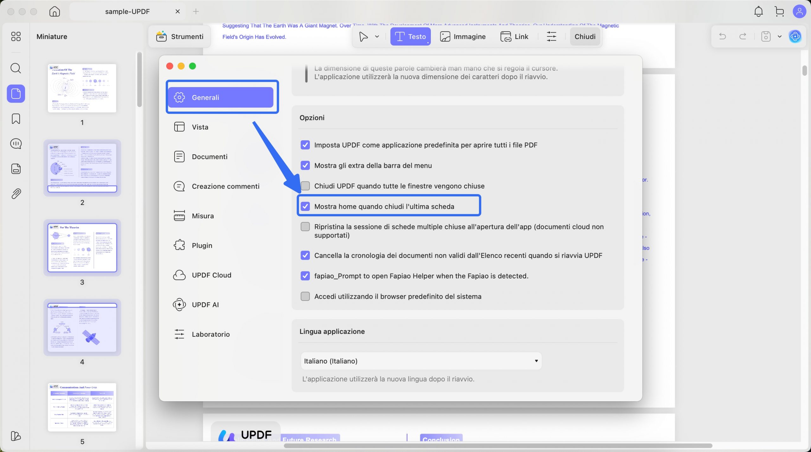Open the Plugin settings category
Viewport: 811px width, 452px height.
click(x=202, y=245)
